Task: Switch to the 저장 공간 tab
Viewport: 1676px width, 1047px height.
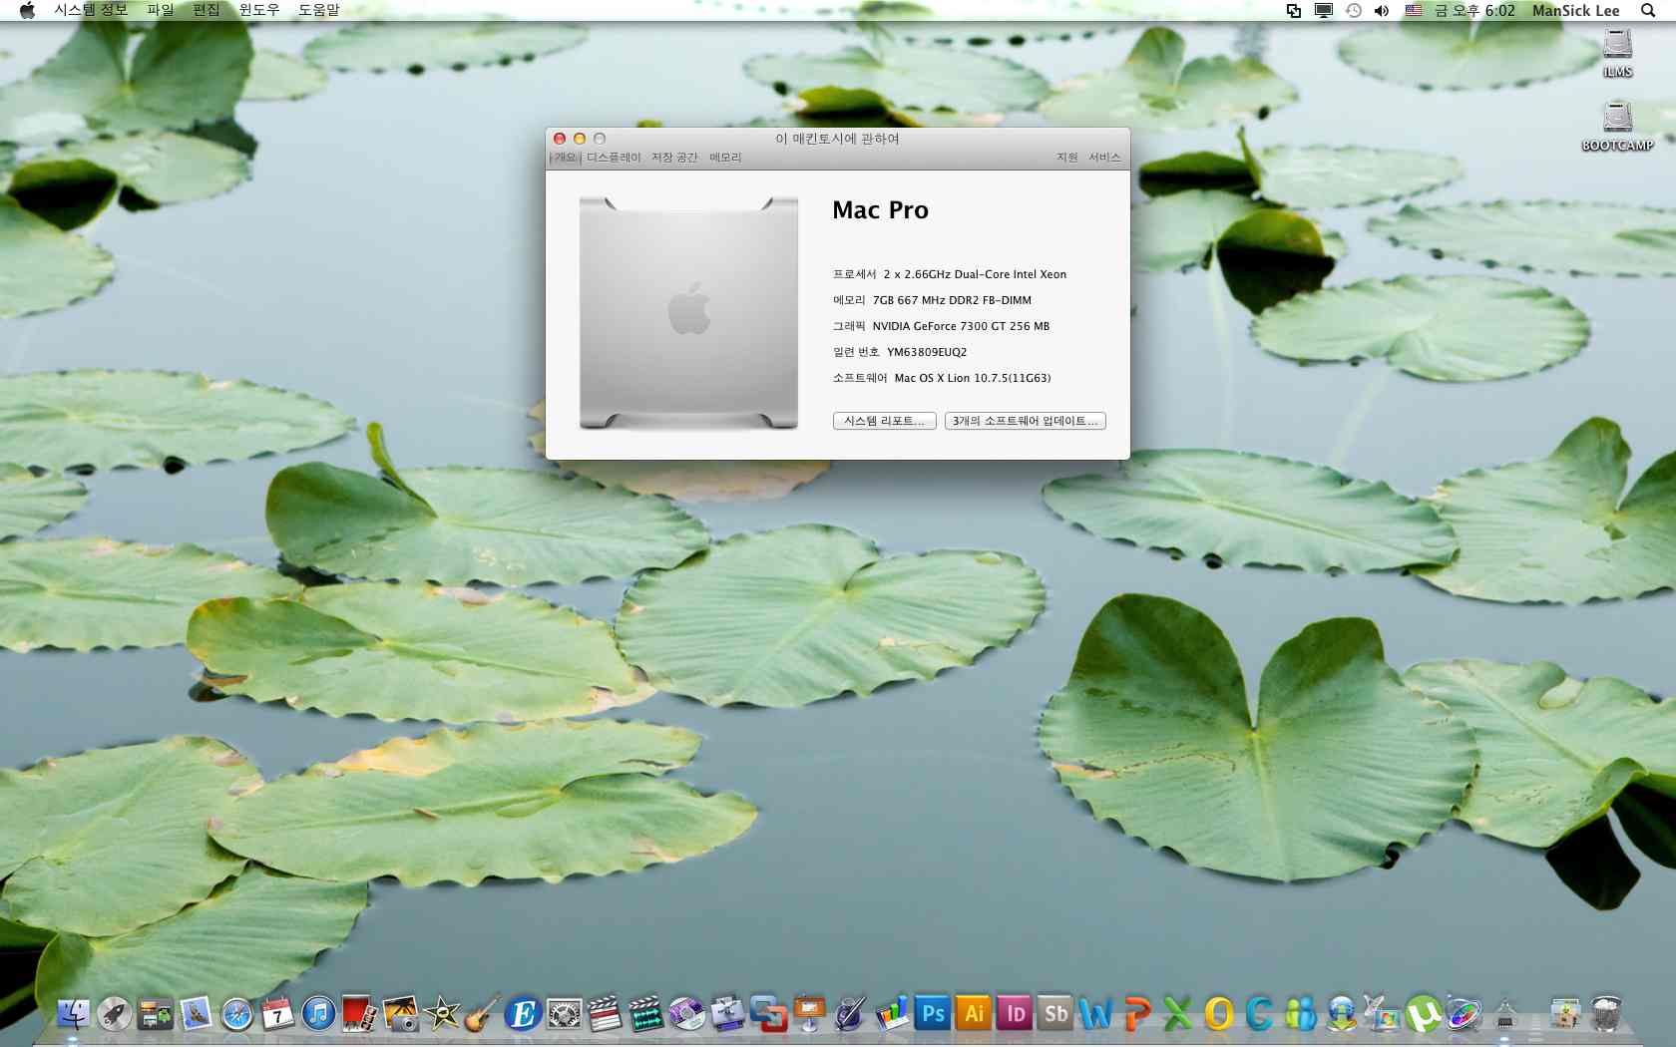Action: pos(674,158)
